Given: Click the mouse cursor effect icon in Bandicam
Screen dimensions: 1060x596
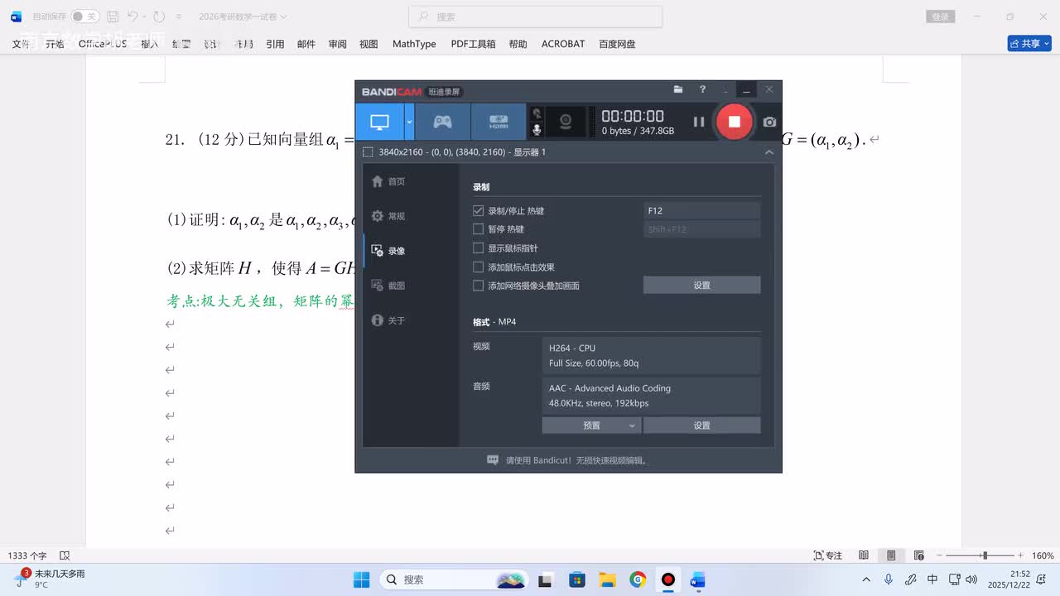Looking at the screenshot, I should [x=537, y=113].
